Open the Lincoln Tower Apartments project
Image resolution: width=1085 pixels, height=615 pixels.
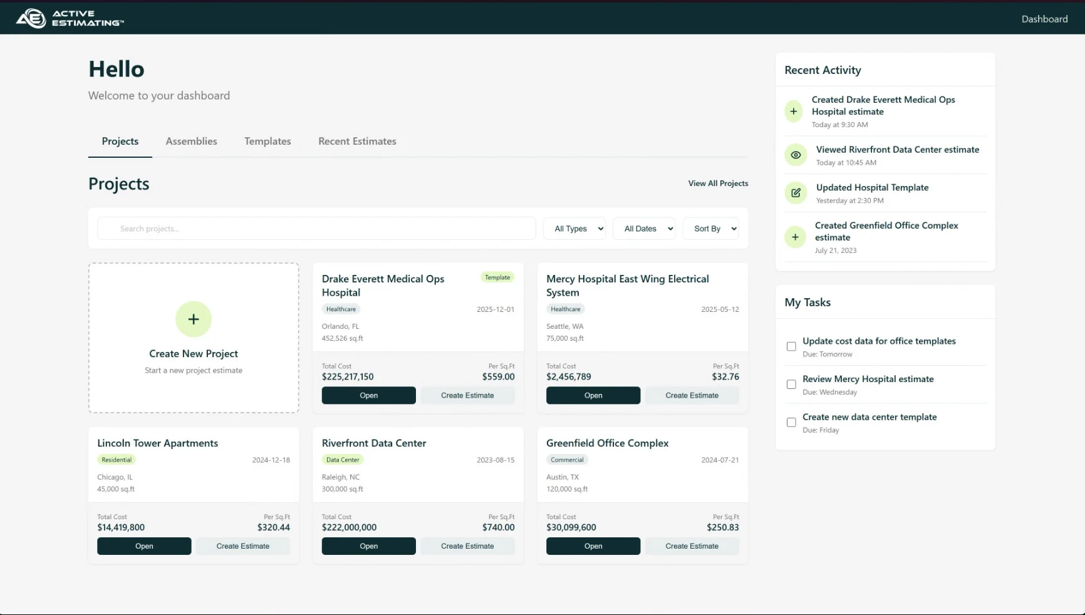[144, 546]
